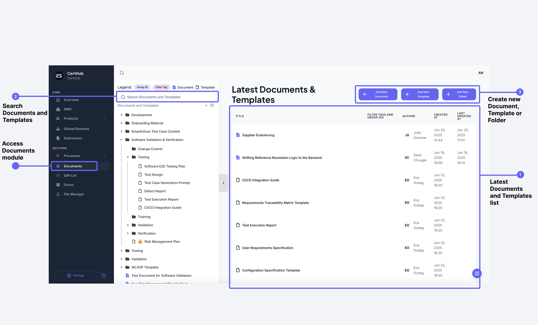This screenshot has height=325, width=541.
Task: Click the Global Elements icon
Action: tap(59, 129)
